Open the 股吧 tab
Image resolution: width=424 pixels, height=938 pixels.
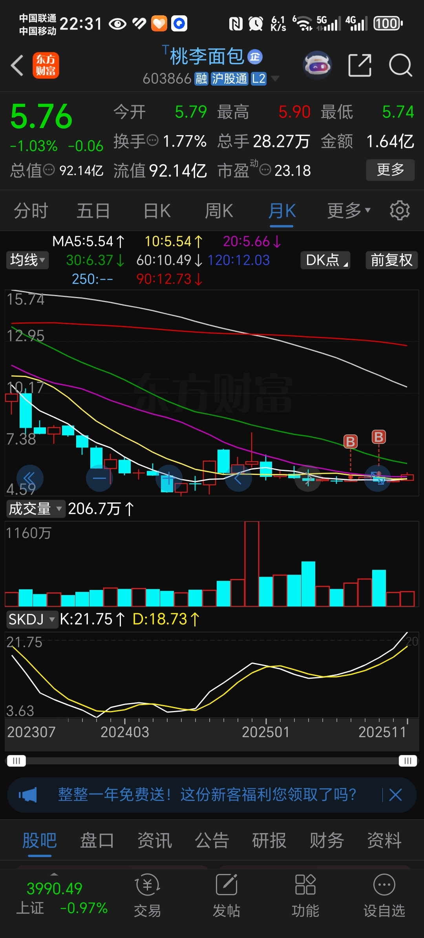[x=40, y=841]
